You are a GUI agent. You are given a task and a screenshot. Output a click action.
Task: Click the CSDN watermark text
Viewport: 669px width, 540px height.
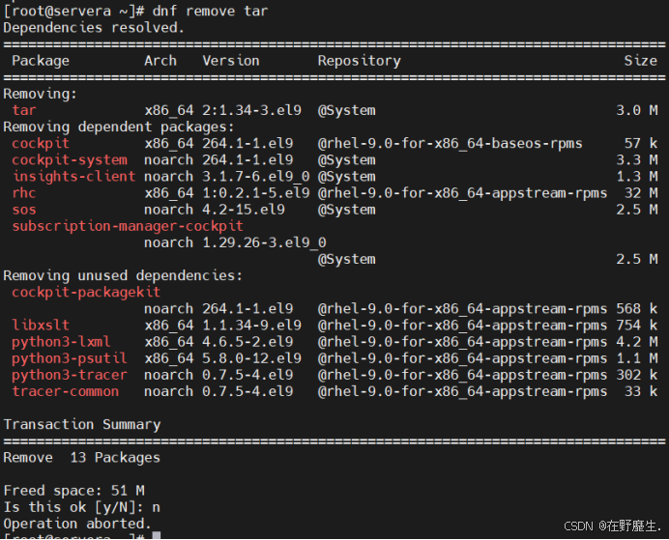click(x=613, y=526)
